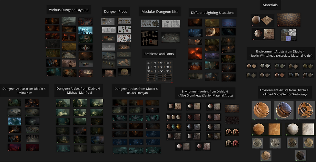Select the Michael Manfredi artist label
The image size is (316, 162).
pyautogui.click(x=78, y=91)
